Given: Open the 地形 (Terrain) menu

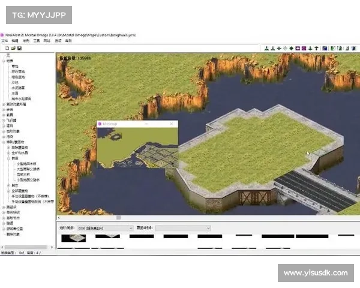Looking at the screenshot, I should (x=26, y=41).
